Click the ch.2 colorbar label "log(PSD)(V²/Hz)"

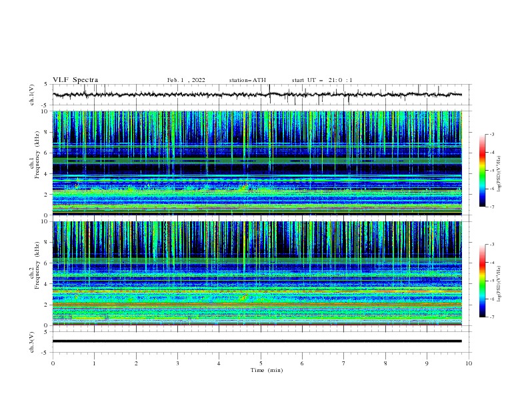(499, 283)
